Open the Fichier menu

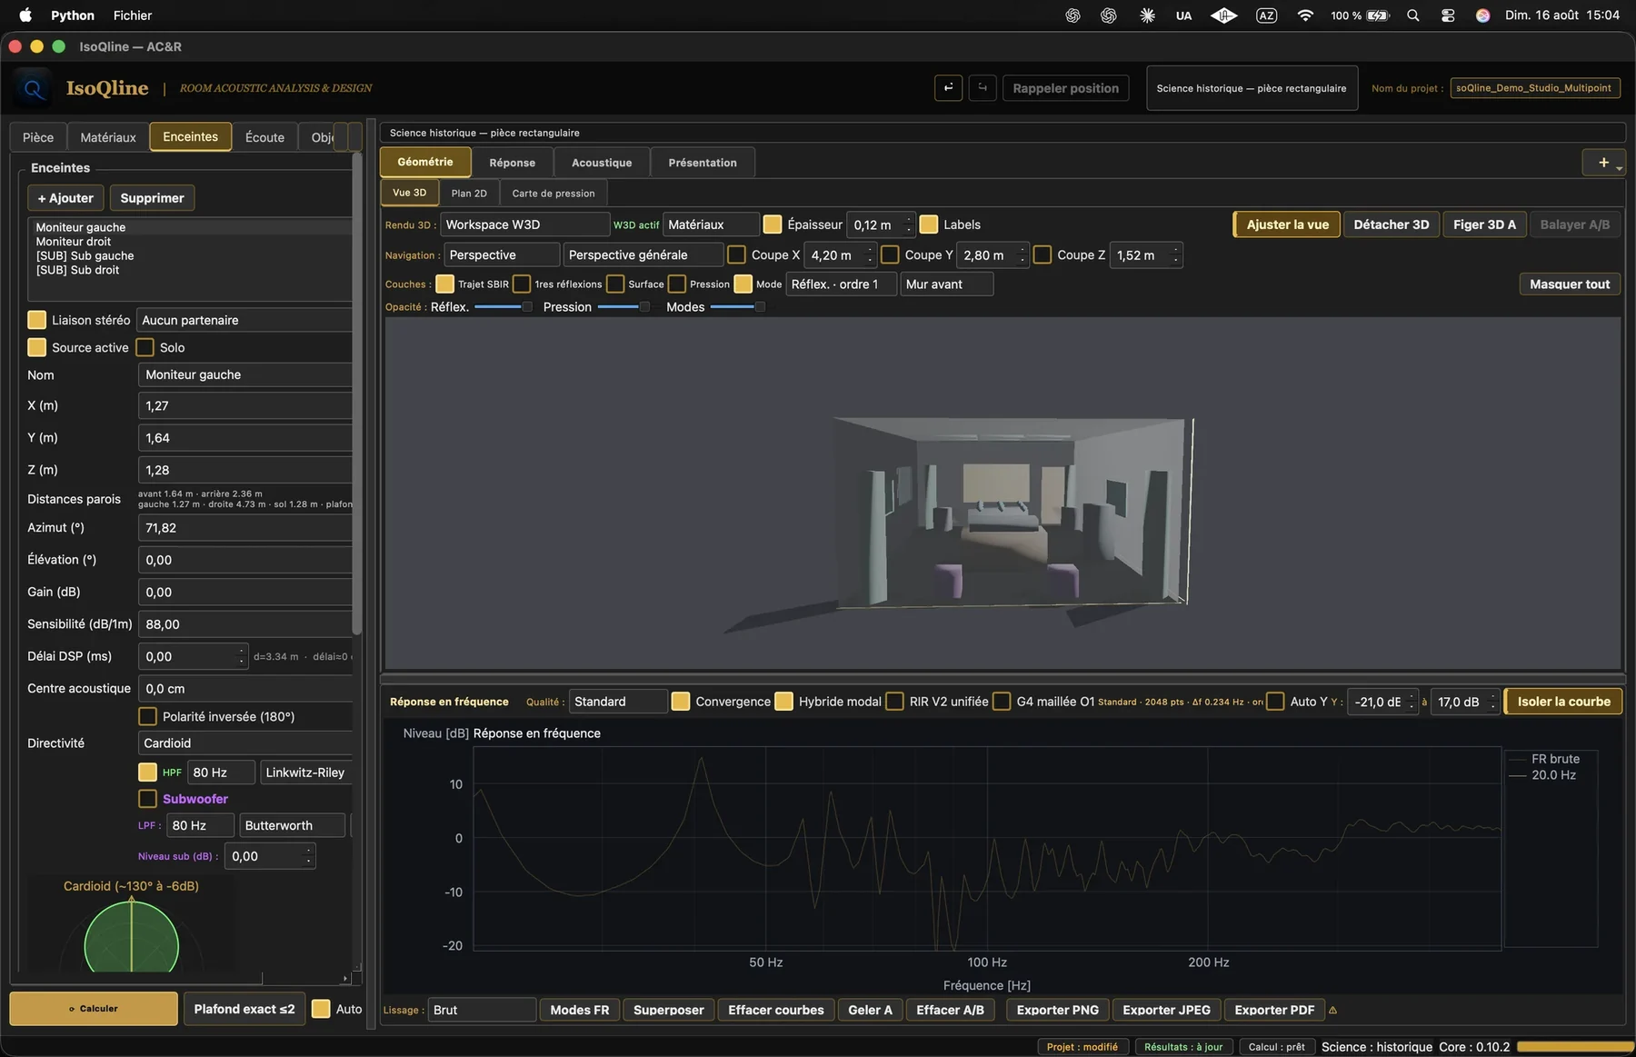[133, 15]
